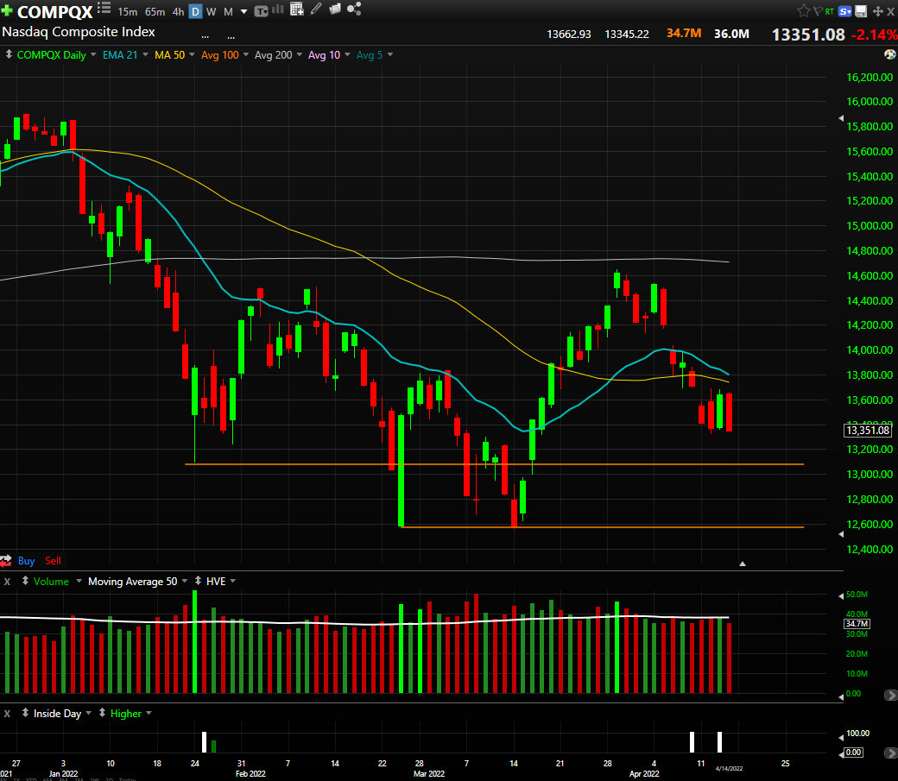Screen dimensions: 898x781
Task: Click the star favorite icon
Action: tap(804, 11)
